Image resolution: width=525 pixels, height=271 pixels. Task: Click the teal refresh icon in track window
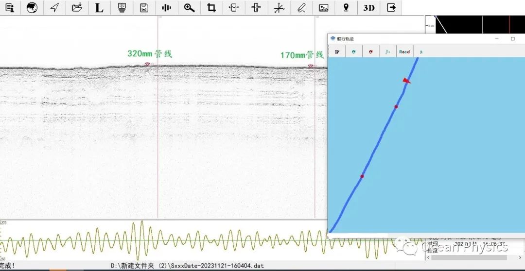[353, 51]
